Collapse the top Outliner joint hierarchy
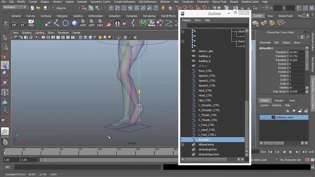The width and height of the screenshot is (315, 177). click(x=183, y=31)
